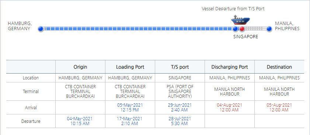Click the Destination column header
The width and height of the screenshot is (310, 135).
pyautogui.click(x=279, y=67)
